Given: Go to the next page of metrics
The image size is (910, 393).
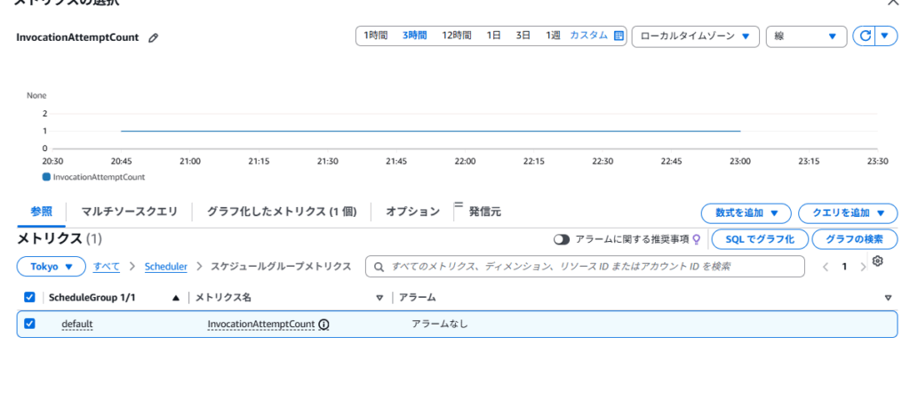Looking at the screenshot, I should 863,267.
